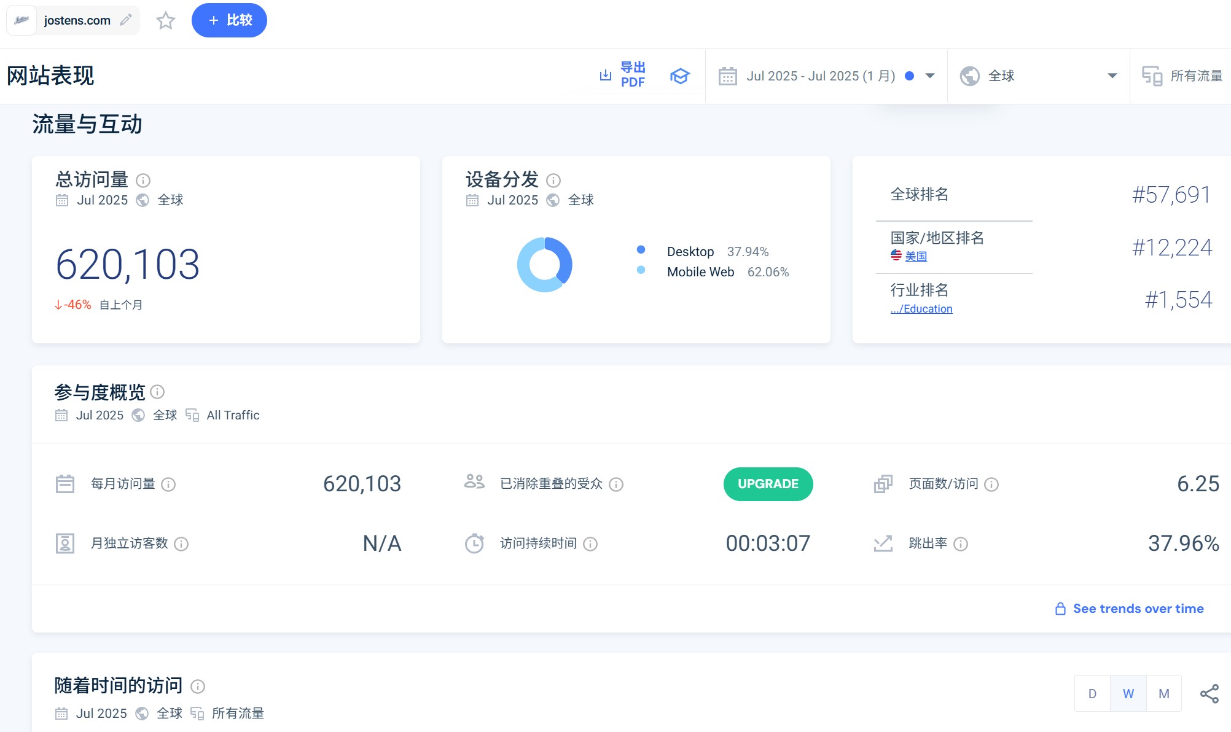Show info for 已消除重叠的受众
Image resolution: width=1231 pixels, height=732 pixels.
(x=616, y=485)
